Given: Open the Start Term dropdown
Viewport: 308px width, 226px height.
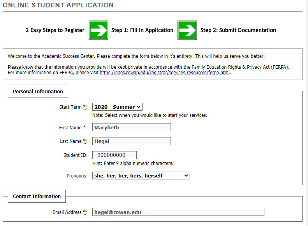Looking at the screenshot, I should 117,107.
